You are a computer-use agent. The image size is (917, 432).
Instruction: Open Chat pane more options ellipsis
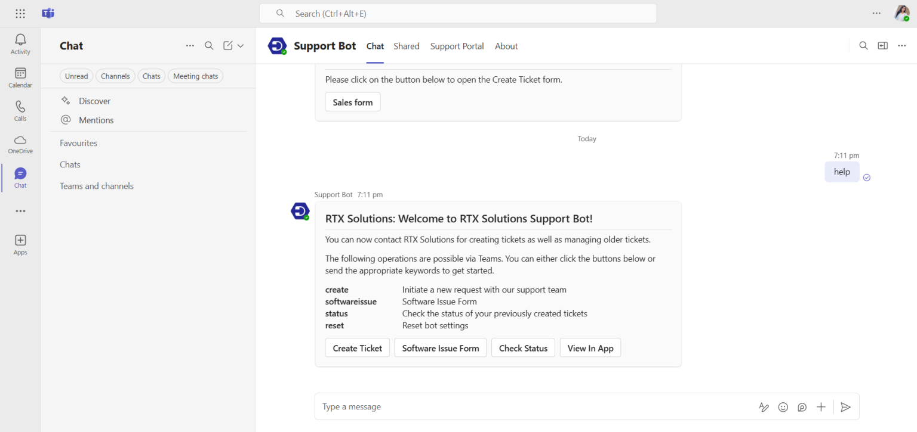click(190, 46)
